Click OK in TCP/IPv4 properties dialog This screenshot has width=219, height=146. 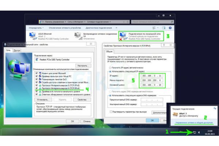point(152,120)
